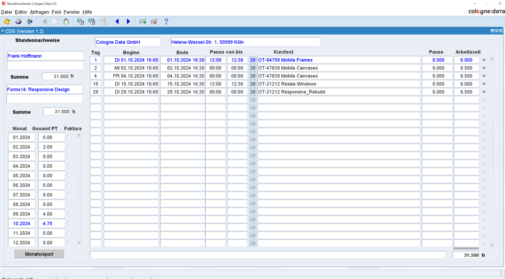Image resolution: width=505 pixels, height=279 pixels.
Task: Tick Faktura checkbox for 01.2024
Action: pyautogui.click(x=69, y=137)
